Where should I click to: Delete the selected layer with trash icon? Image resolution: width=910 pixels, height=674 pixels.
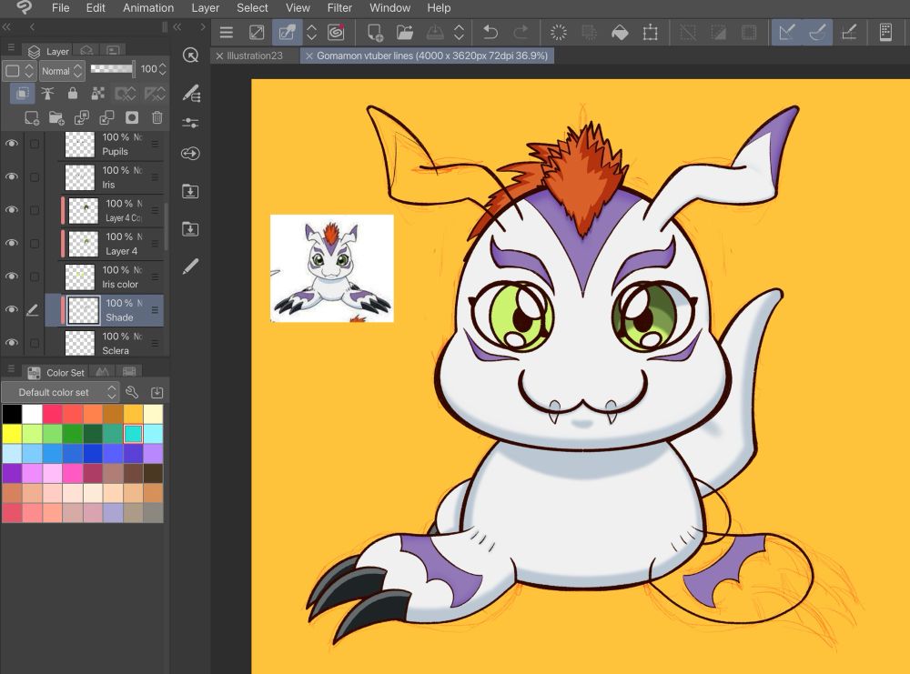click(x=157, y=117)
